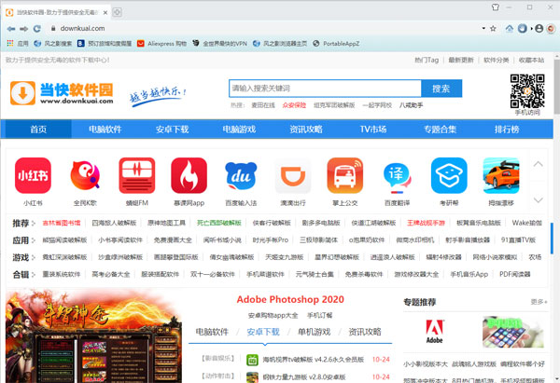Open the smartphone apps topic thumbnail

(x=513, y=332)
